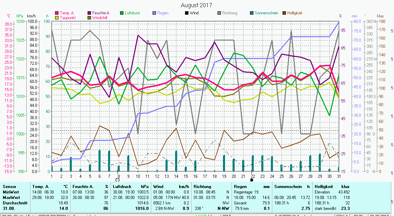The width and height of the screenshot is (394, 216).
Task: Select the black Wind legend marker
Action: [x=187, y=13]
